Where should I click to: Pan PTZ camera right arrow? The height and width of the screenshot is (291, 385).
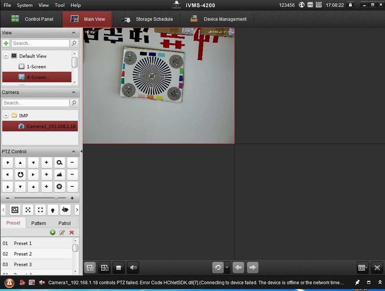pyautogui.click(x=33, y=175)
